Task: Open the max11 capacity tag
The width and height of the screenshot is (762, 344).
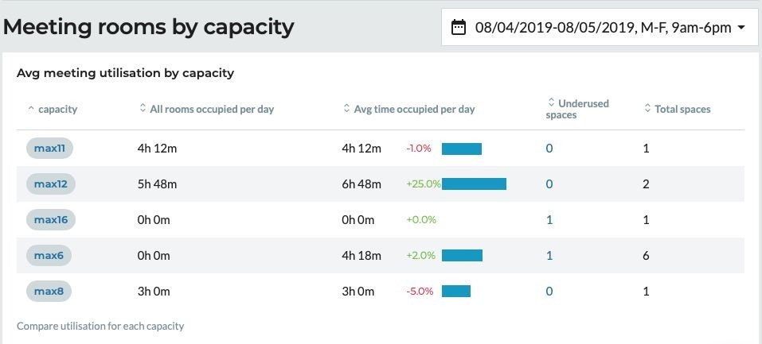Action: coord(49,149)
